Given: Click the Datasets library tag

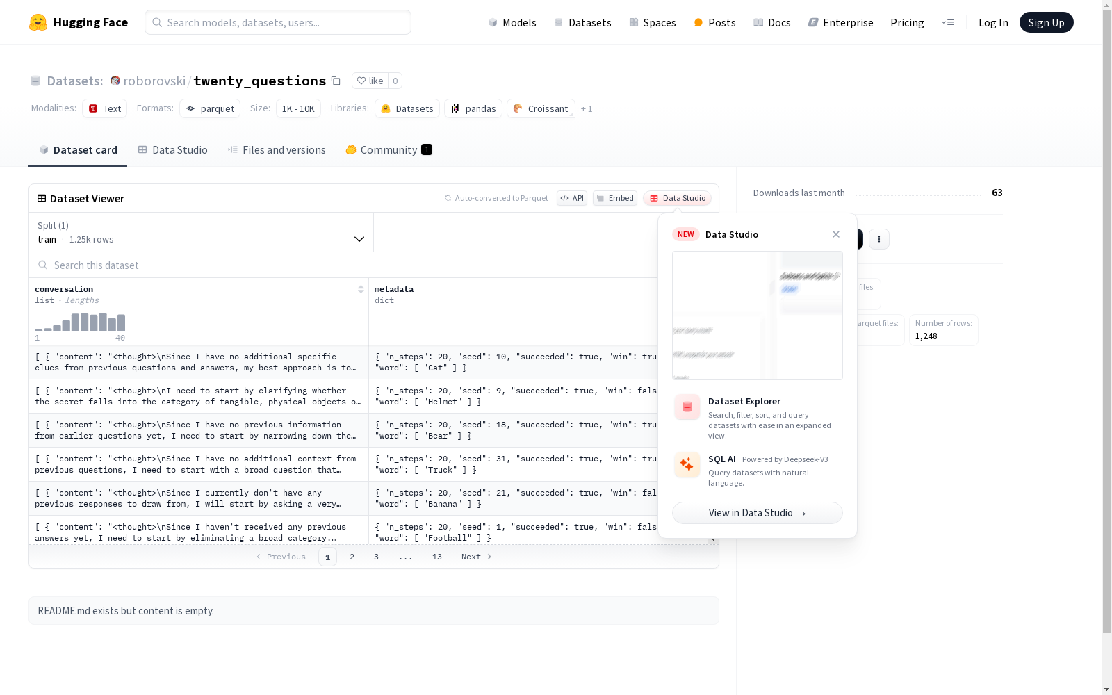Looking at the screenshot, I should 407,108.
